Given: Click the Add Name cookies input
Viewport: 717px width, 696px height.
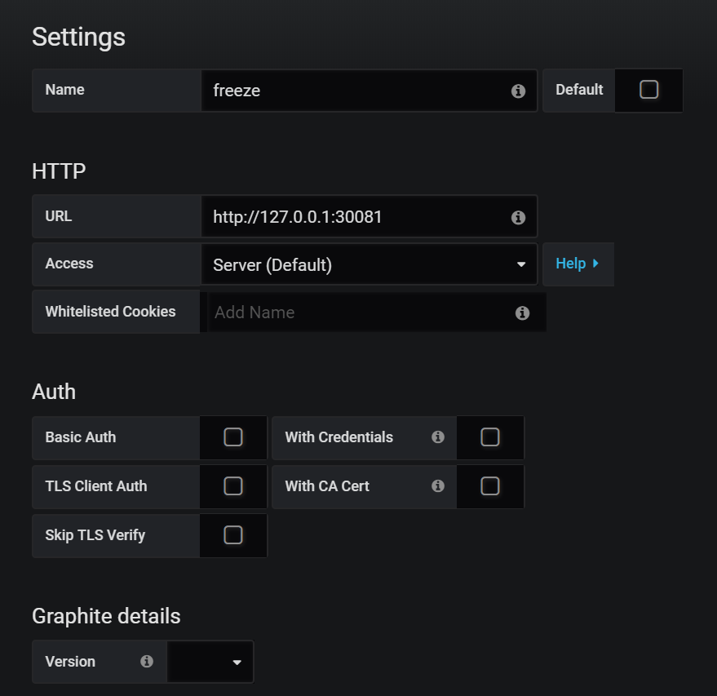Looking at the screenshot, I should [351, 313].
